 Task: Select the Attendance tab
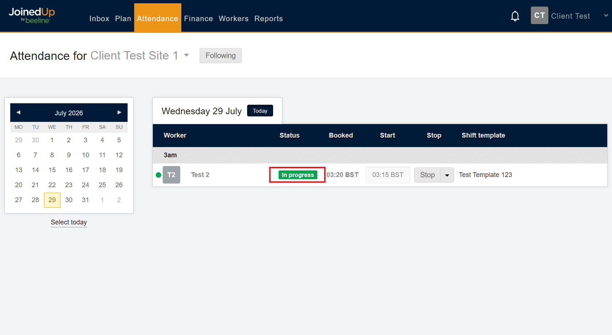click(158, 18)
